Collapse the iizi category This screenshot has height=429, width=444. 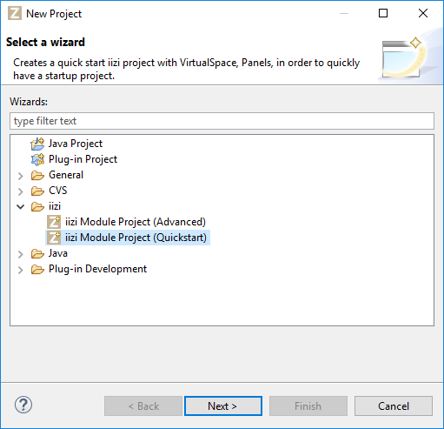tap(20, 206)
